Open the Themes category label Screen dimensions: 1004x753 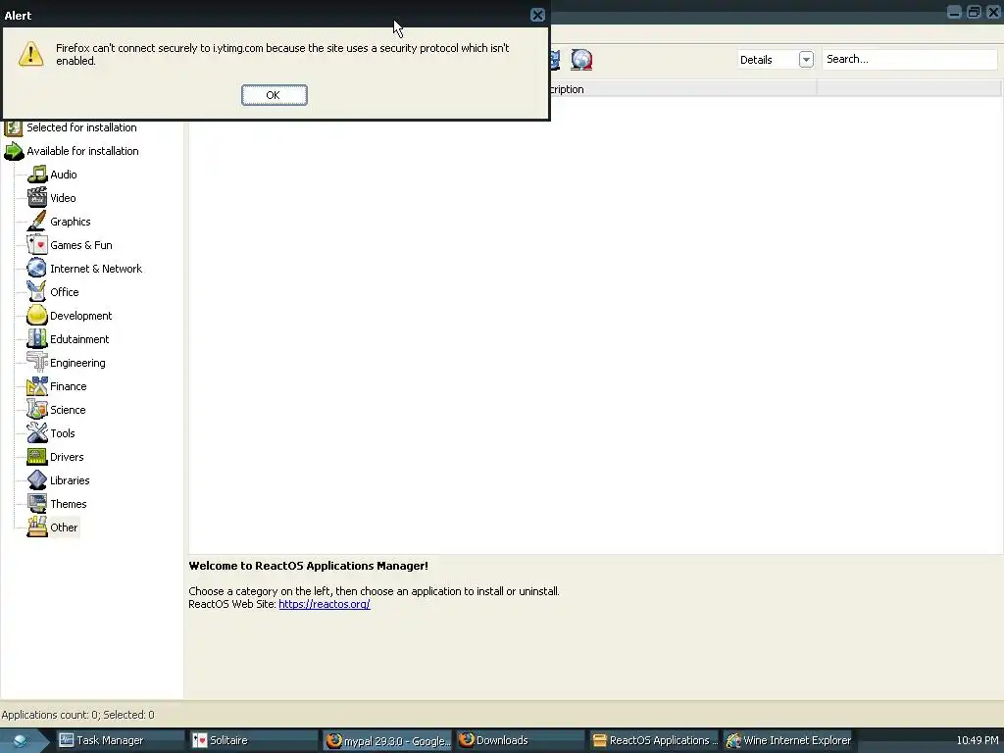69,504
